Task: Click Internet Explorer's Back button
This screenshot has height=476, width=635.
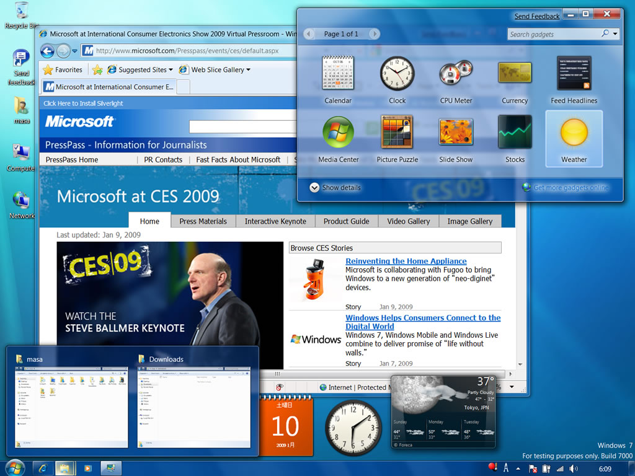Action: pyautogui.click(x=47, y=51)
